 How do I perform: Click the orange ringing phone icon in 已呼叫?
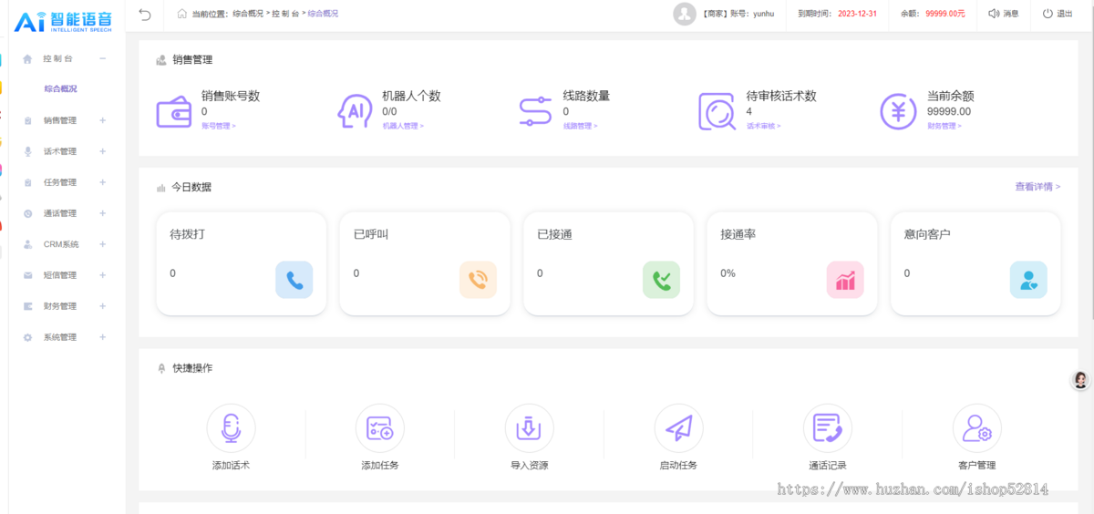(478, 280)
